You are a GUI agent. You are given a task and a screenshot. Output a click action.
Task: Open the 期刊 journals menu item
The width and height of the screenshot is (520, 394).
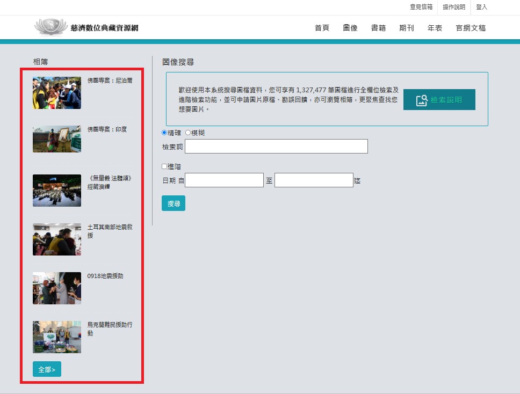pyautogui.click(x=407, y=28)
